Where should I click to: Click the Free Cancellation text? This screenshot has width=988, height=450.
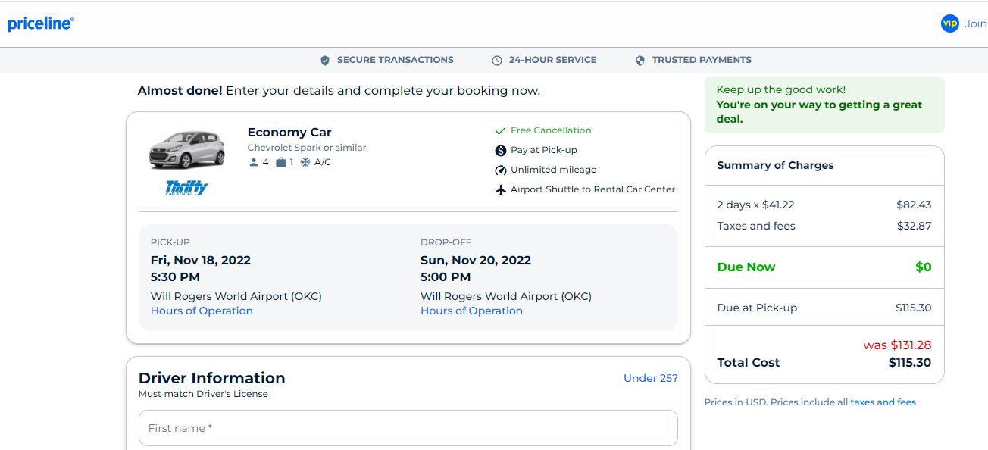coord(551,130)
